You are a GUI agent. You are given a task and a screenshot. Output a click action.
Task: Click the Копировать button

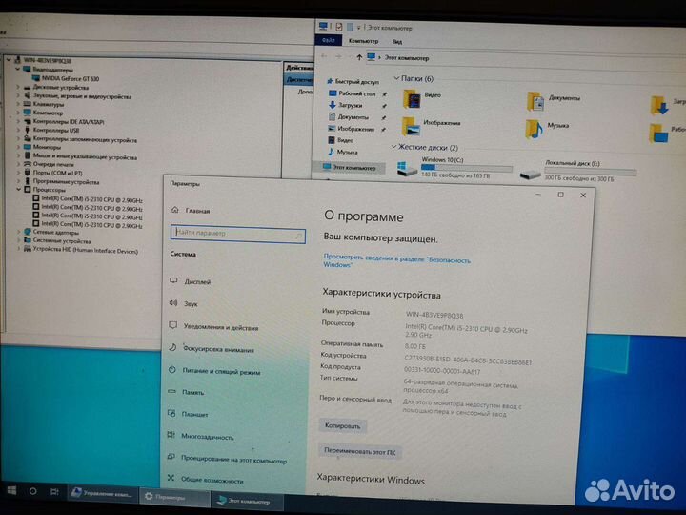click(342, 426)
